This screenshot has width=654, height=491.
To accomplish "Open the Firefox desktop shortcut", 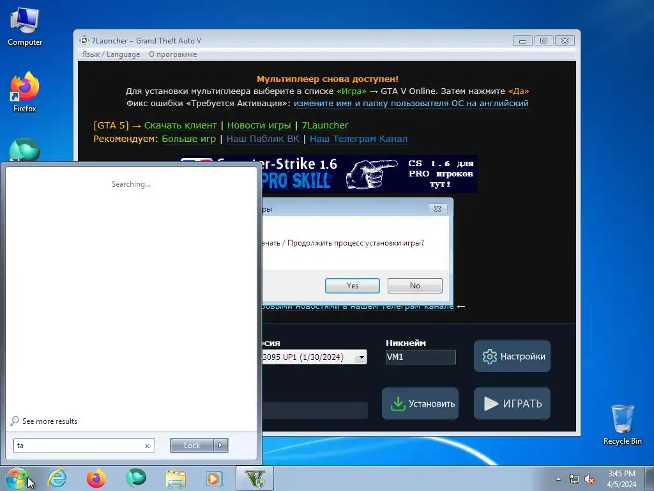I will [x=25, y=93].
